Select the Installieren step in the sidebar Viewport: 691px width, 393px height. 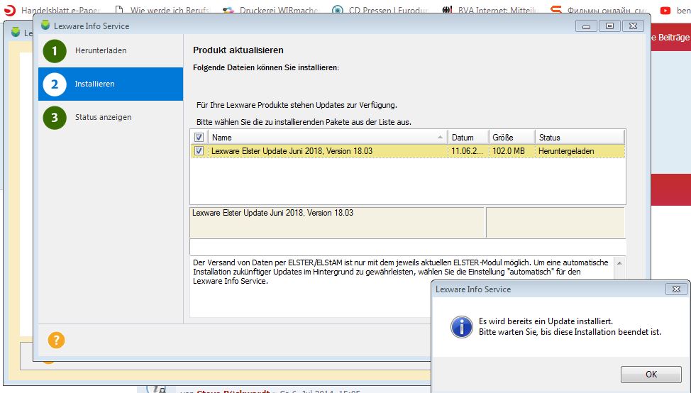tap(111, 84)
